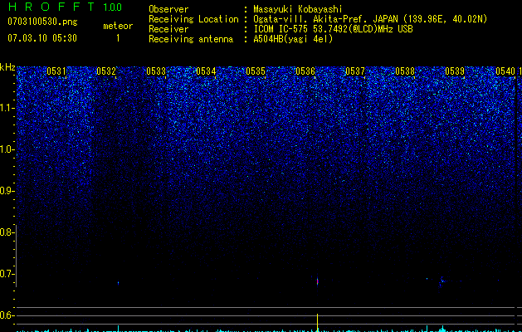Click the 0533 time marker

tap(156, 71)
